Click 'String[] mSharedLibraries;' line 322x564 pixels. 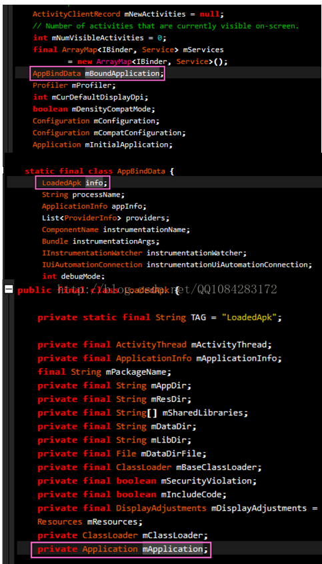coord(143,413)
